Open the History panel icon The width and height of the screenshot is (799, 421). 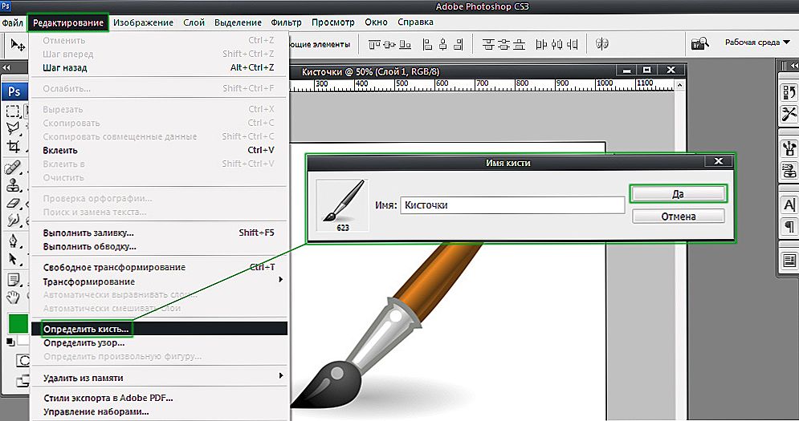click(x=789, y=93)
